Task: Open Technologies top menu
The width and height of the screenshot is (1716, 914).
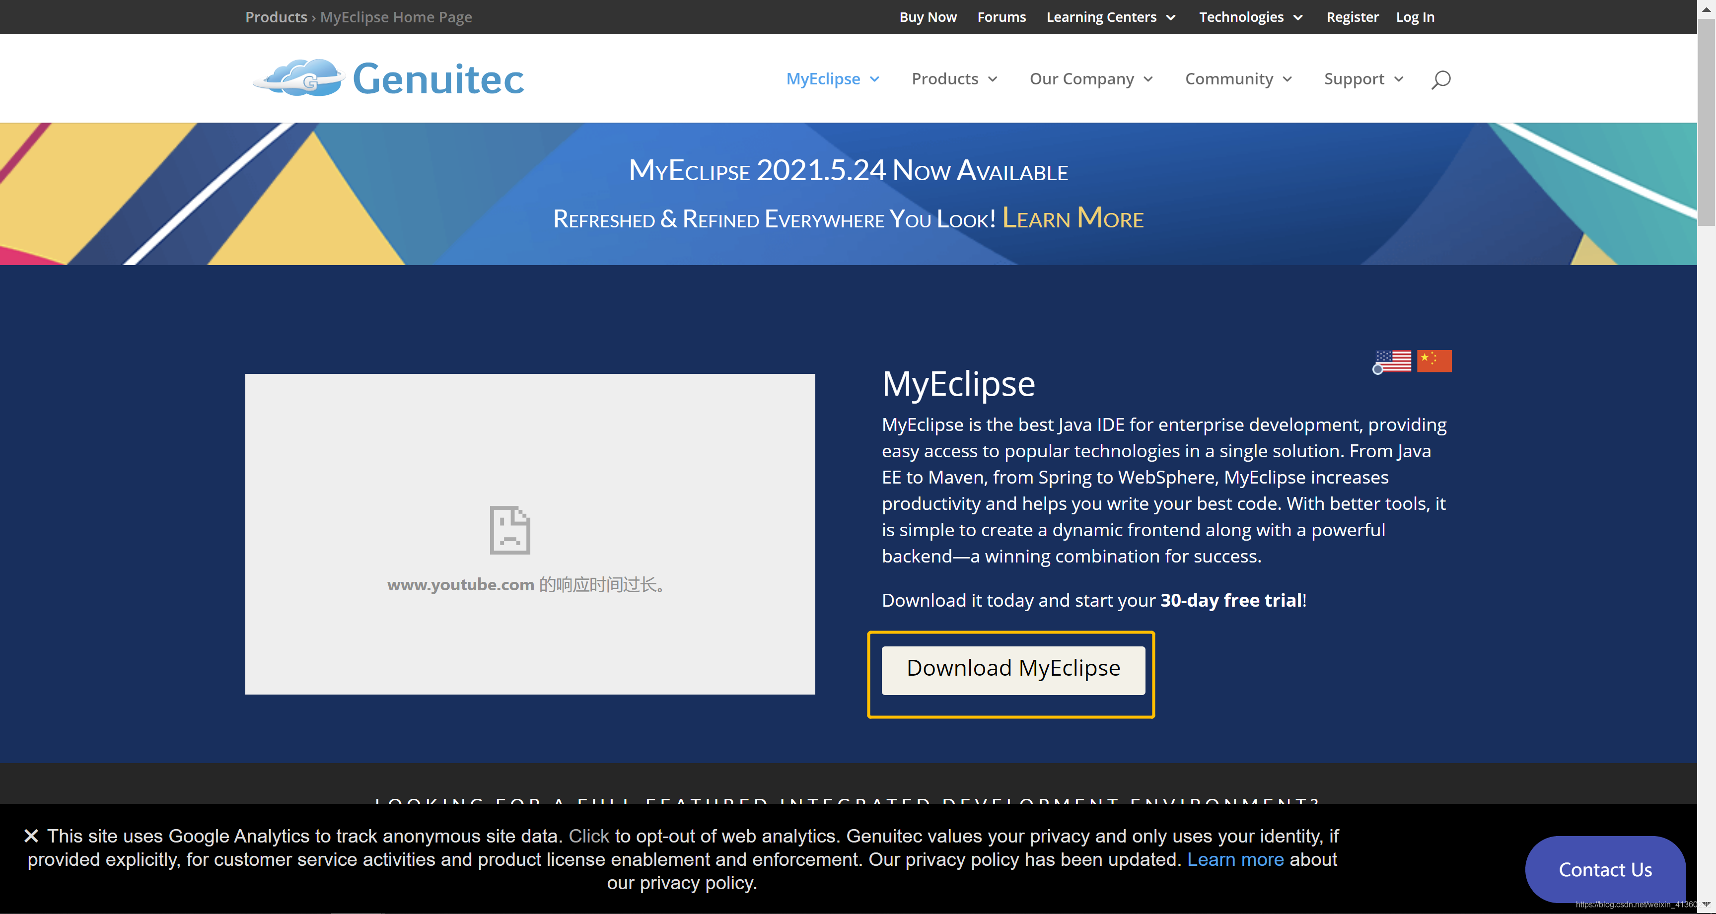Action: [x=1250, y=17]
